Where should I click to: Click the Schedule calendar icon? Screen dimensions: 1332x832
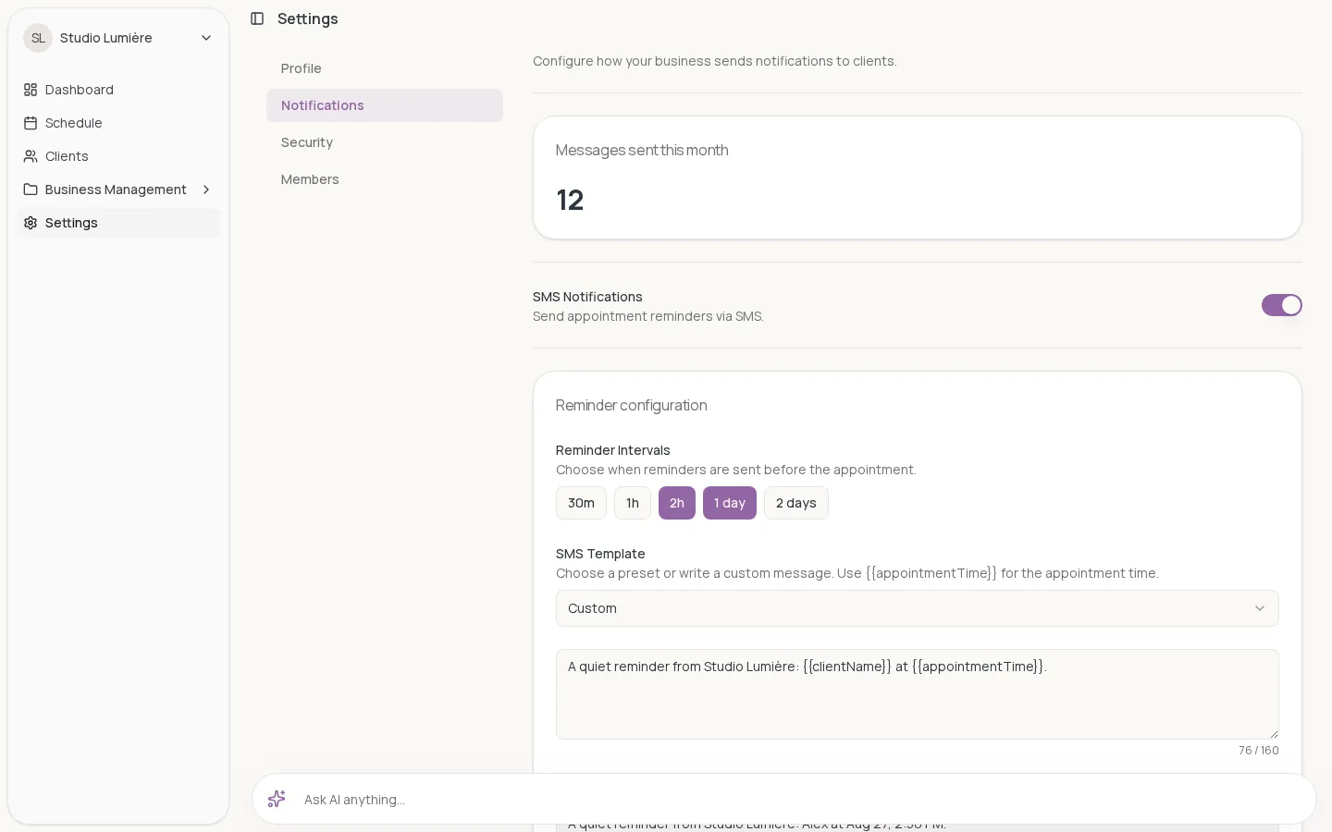31,123
